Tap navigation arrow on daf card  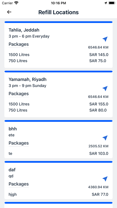tap(105, 179)
